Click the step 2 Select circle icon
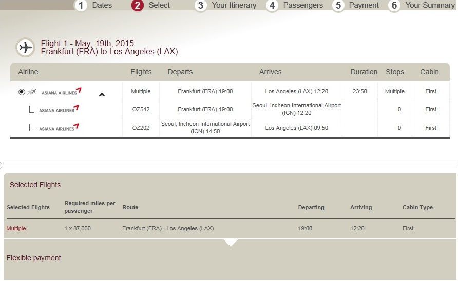This screenshot has height=281, width=458. tap(137, 5)
